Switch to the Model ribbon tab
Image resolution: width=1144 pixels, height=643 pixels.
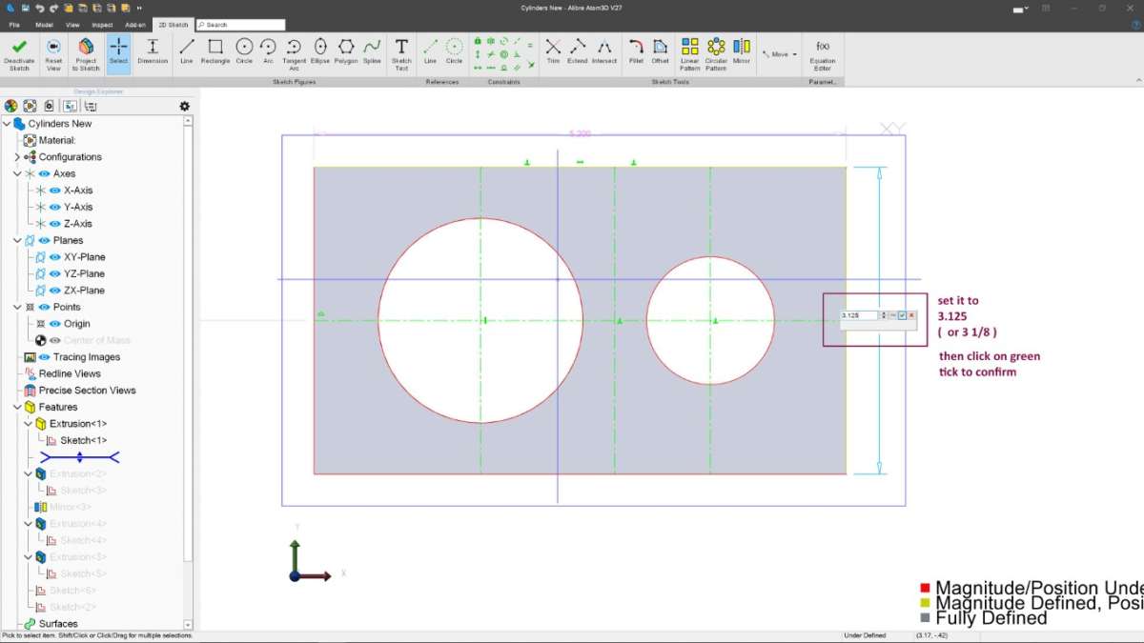(x=44, y=25)
